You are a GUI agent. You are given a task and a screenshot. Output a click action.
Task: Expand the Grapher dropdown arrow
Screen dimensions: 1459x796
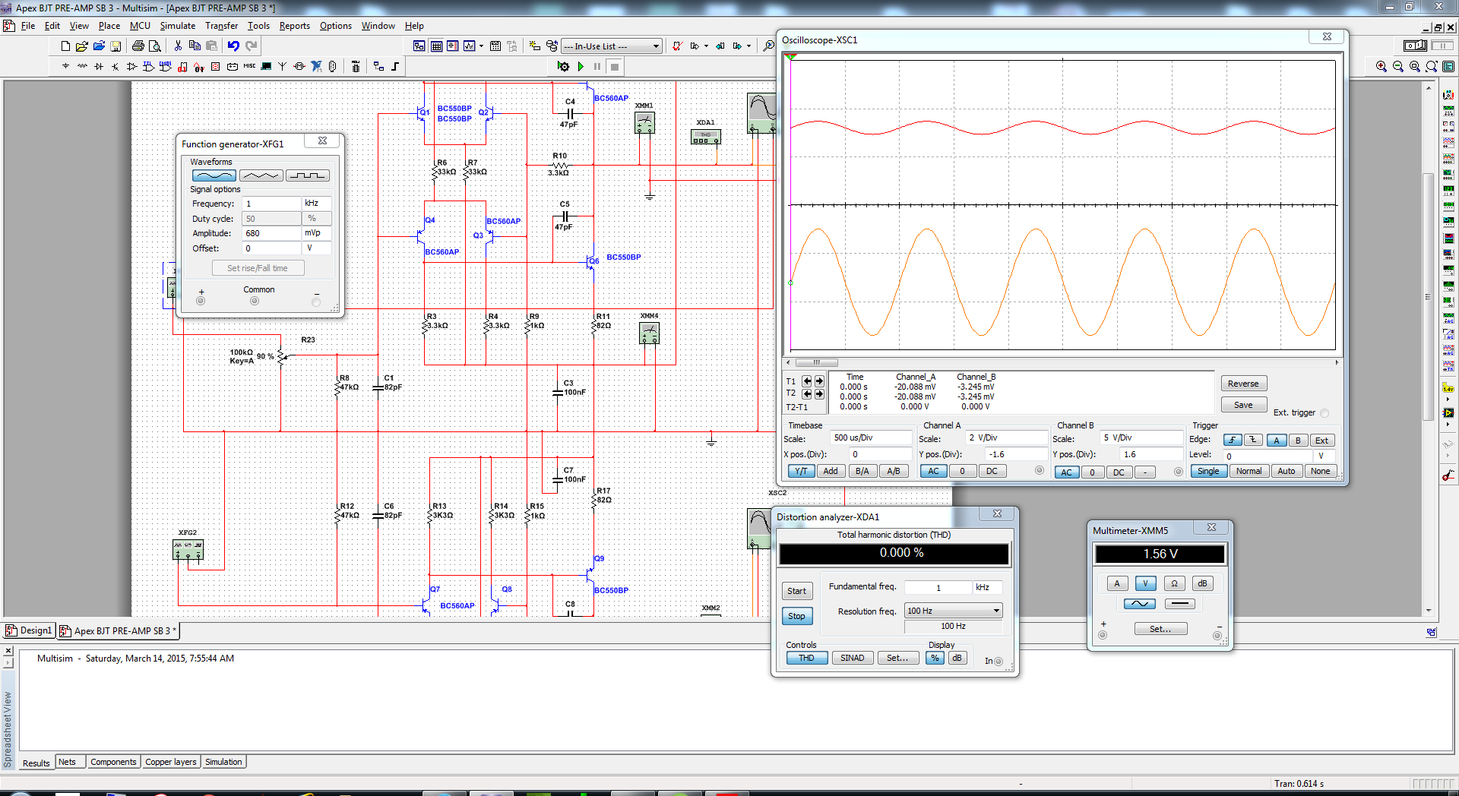point(481,46)
